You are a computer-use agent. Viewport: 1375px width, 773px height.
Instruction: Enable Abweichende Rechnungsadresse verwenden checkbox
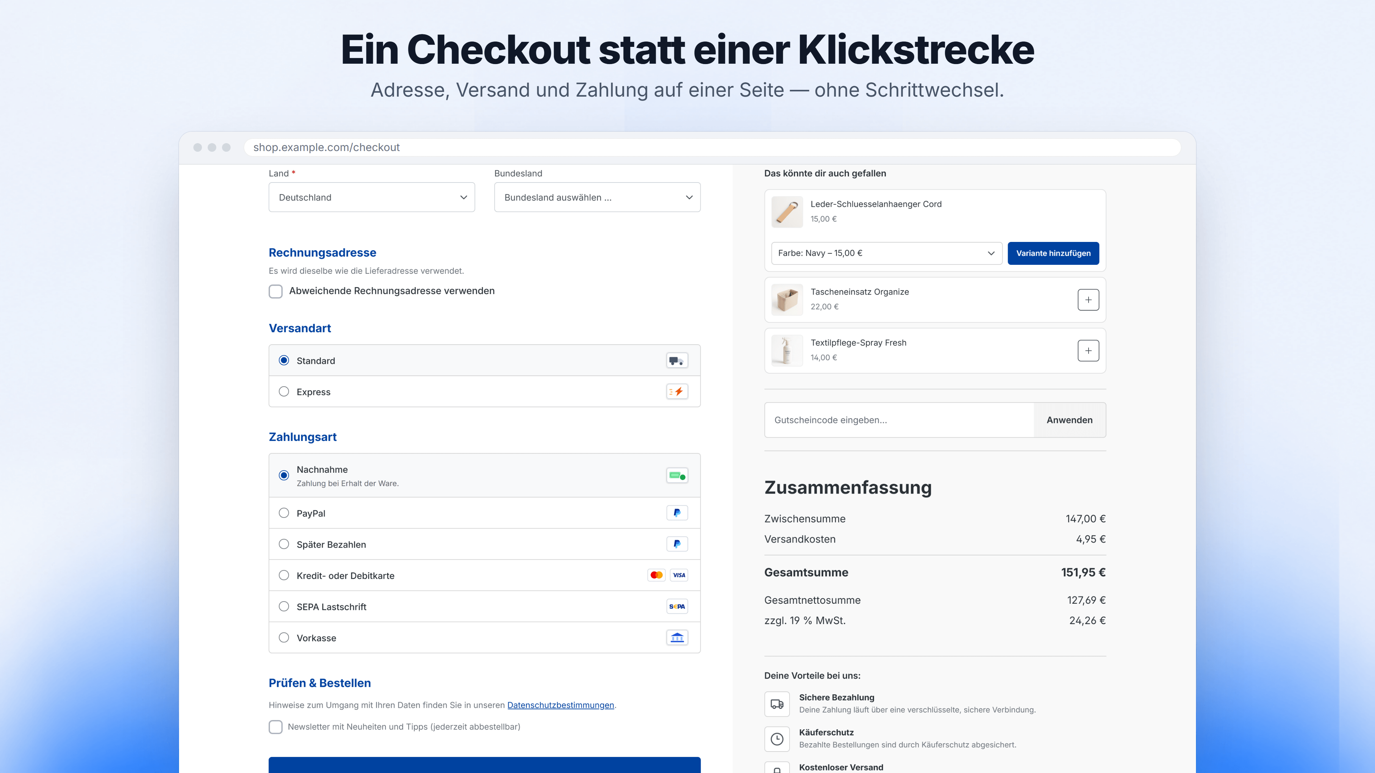coord(275,291)
